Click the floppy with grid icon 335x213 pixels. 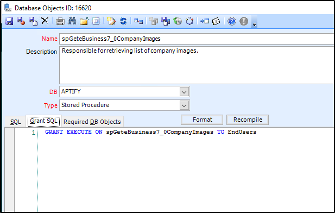(166, 21)
